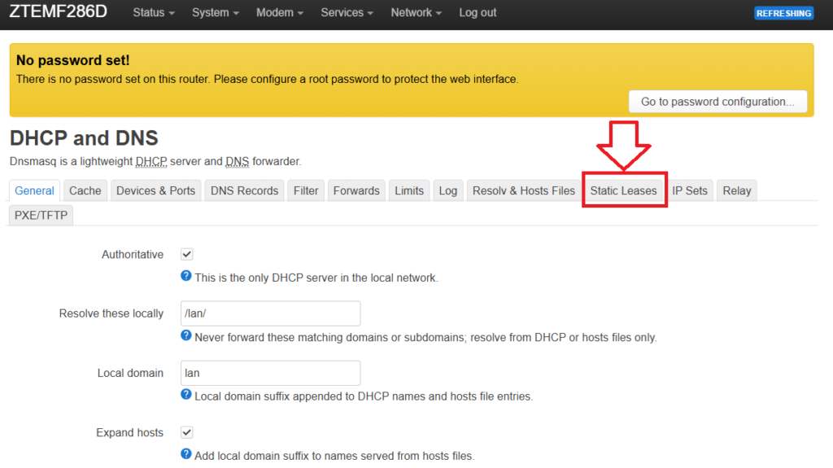Screen dimensions: 833x468
Task: Go to the PXE/TFTP tab
Action: point(41,215)
